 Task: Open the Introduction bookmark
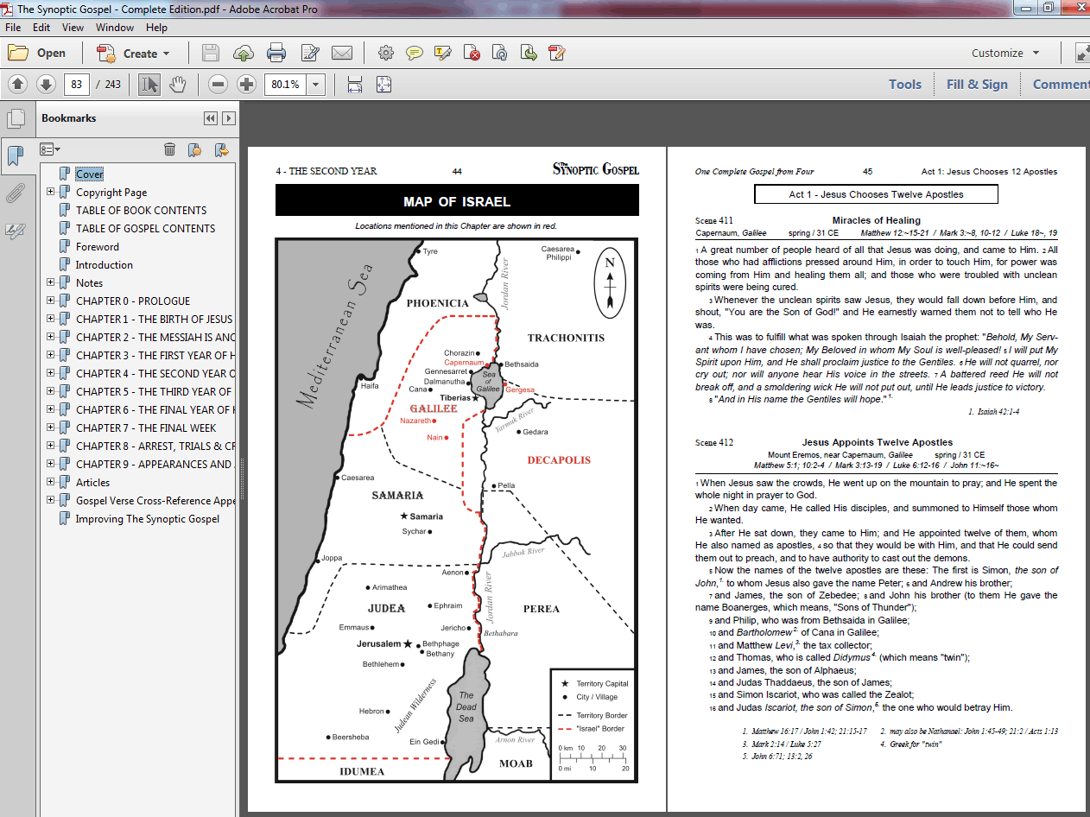coord(104,264)
